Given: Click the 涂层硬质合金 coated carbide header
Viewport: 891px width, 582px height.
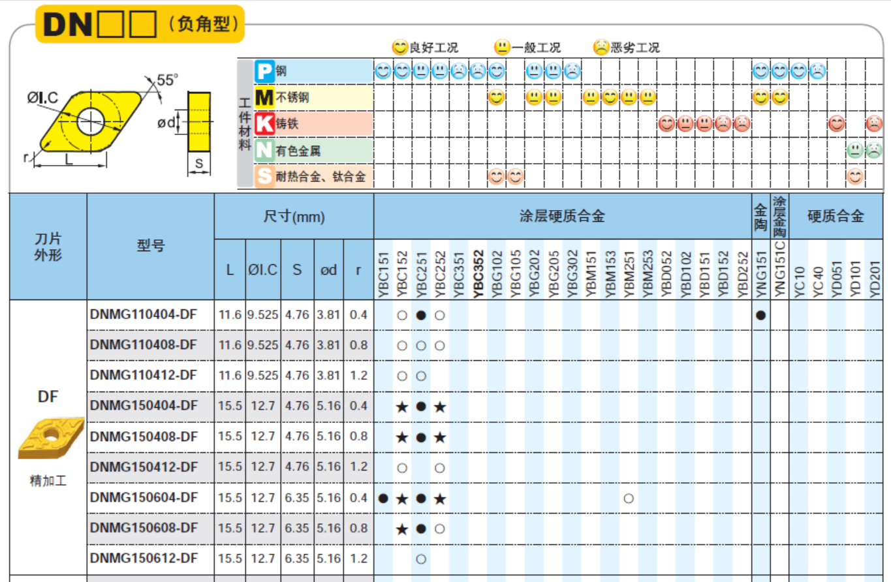Looking at the screenshot, I should click(x=562, y=217).
